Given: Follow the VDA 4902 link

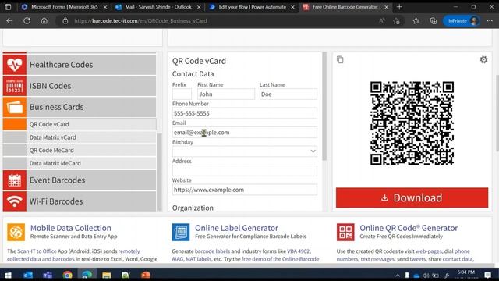Looking at the screenshot, I should (298, 251).
